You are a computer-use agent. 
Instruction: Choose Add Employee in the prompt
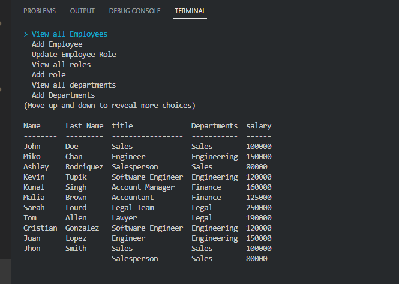[x=57, y=44]
